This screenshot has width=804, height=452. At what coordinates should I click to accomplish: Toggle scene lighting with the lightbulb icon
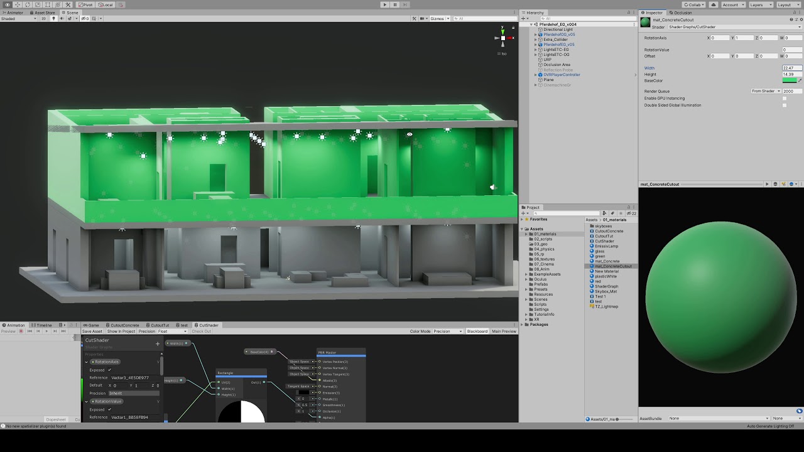pos(53,19)
